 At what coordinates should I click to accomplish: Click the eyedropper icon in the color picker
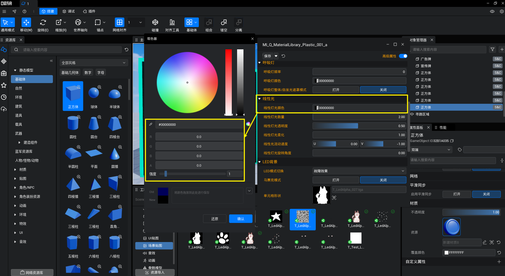tap(151, 124)
